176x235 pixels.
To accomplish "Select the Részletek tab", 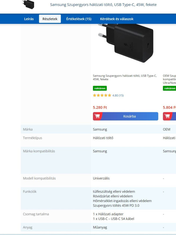I will click(x=50, y=19).
